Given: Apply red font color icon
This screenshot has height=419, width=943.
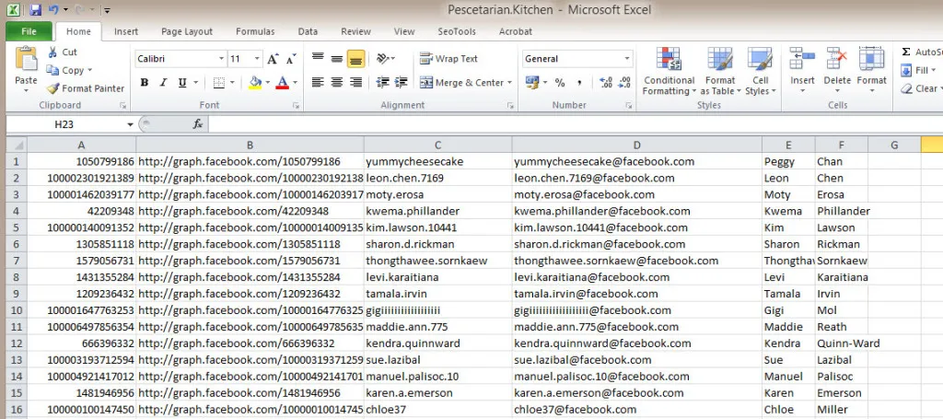Looking at the screenshot, I should [x=282, y=83].
